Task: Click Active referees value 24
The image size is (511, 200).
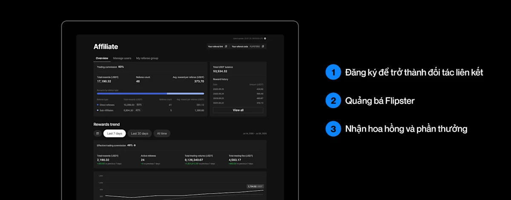Action: click(143, 160)
